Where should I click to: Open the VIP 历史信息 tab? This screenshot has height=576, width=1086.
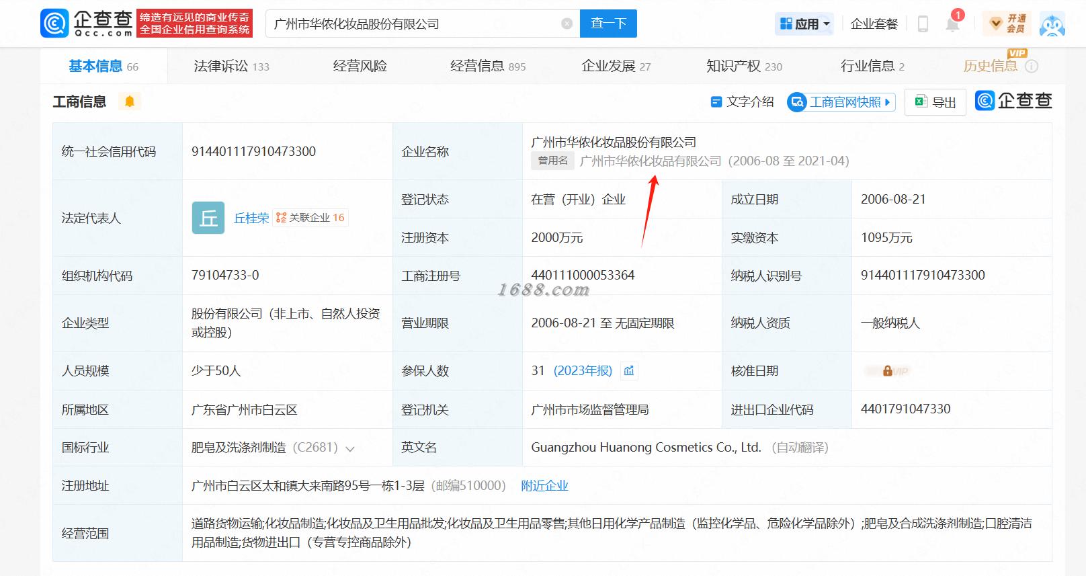pyautogui.click(x=991, y=66)
